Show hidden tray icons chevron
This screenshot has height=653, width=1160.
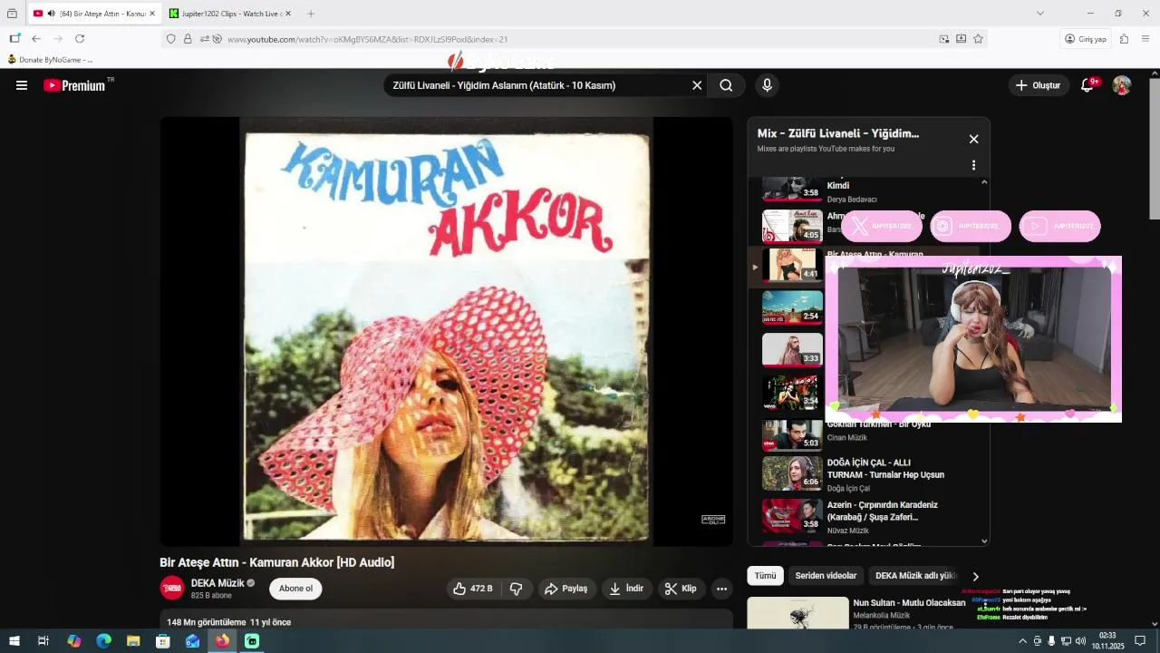click(1023, 641)
